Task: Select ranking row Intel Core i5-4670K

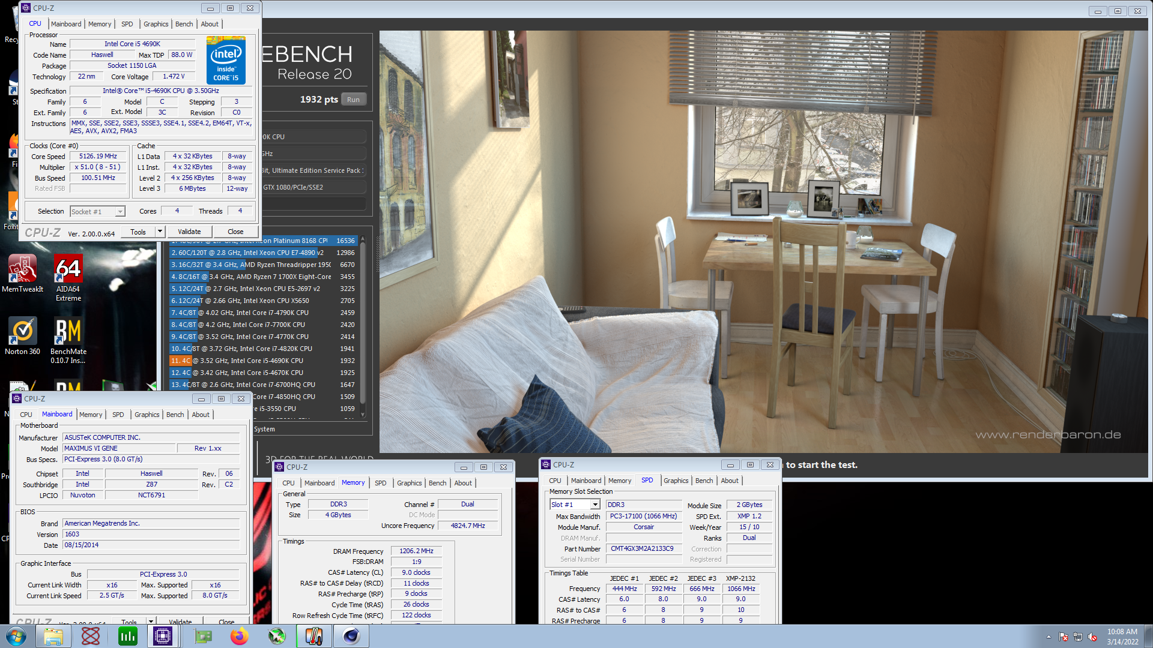Action: 263,373
